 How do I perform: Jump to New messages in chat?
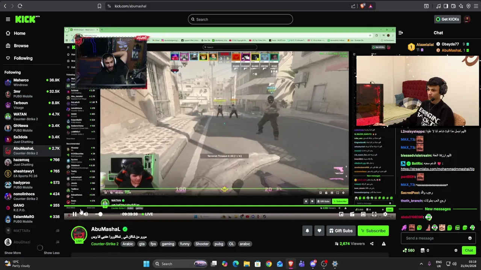[438, 209]
